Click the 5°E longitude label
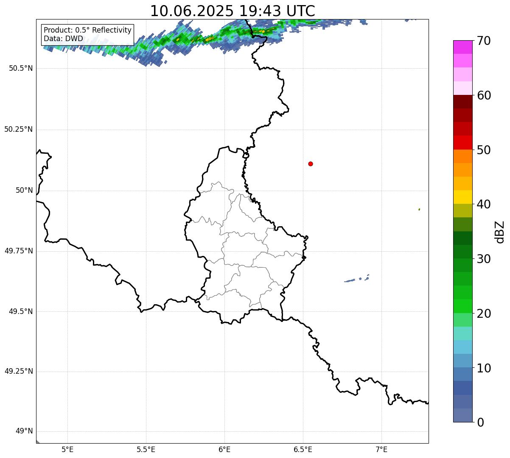Viewport: 510px width, 458px height. 67,449
